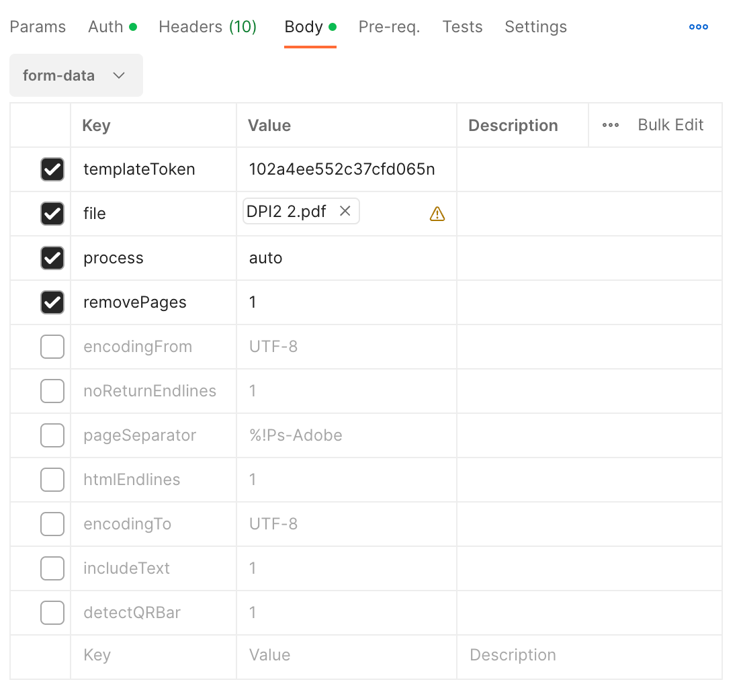Click the empty new Description field

click(x=589, y=657)
